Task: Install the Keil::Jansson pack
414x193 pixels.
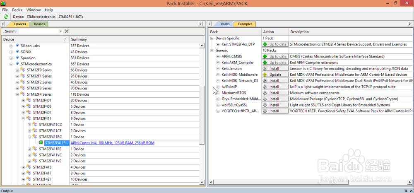Action: [x=275, y=69]
